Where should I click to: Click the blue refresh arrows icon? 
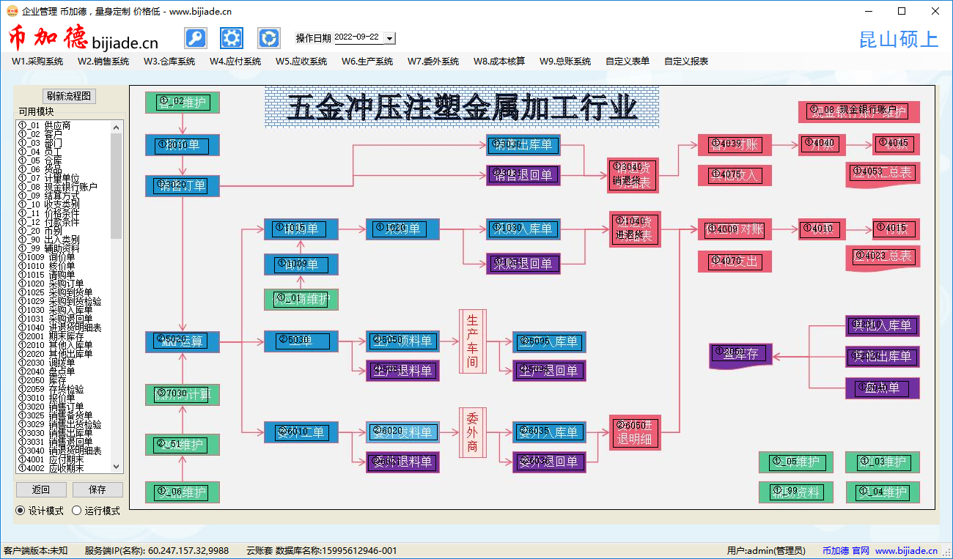pyautogui.click(x=269, y=38)
